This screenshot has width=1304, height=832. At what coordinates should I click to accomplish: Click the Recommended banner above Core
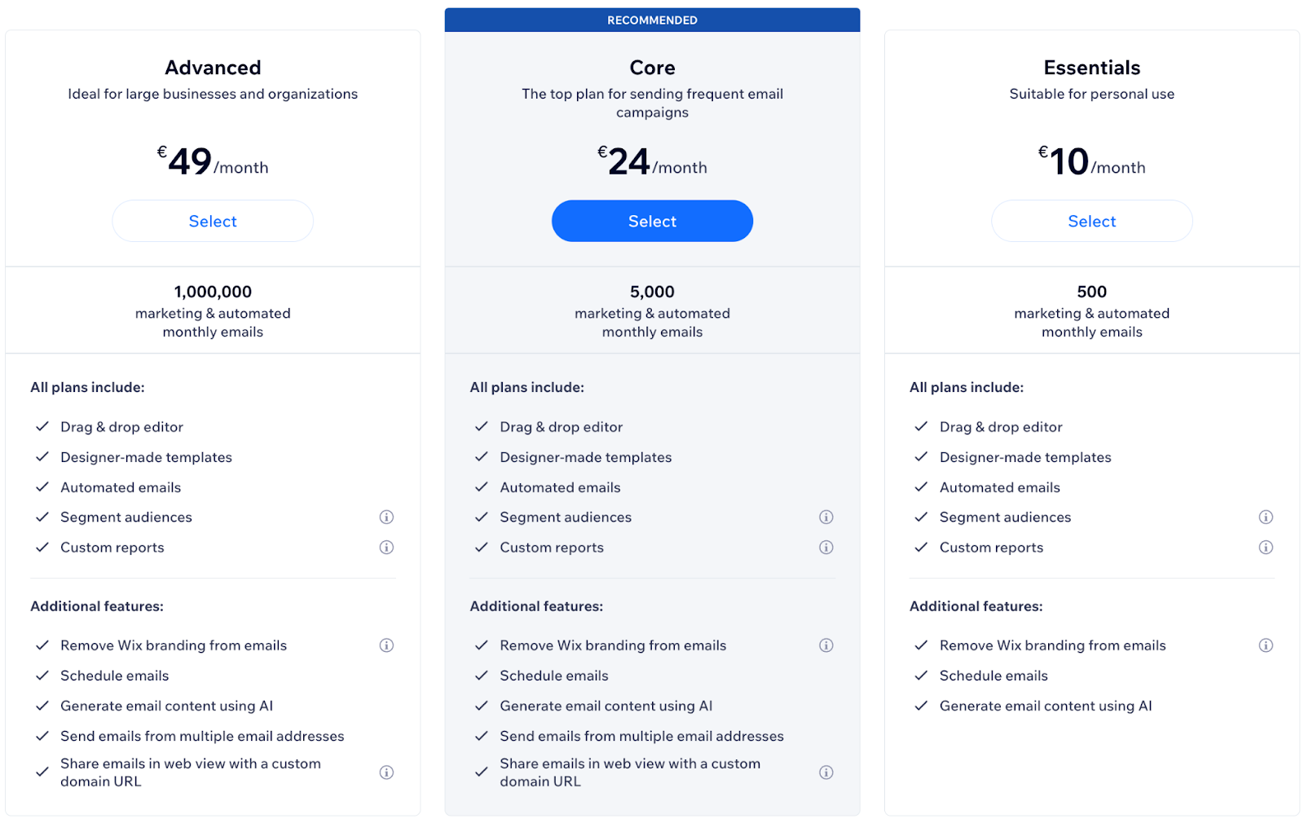point(652,20)
